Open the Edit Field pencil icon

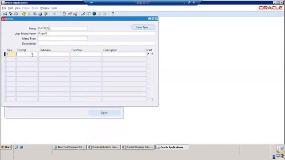click(x=83, y=14)
